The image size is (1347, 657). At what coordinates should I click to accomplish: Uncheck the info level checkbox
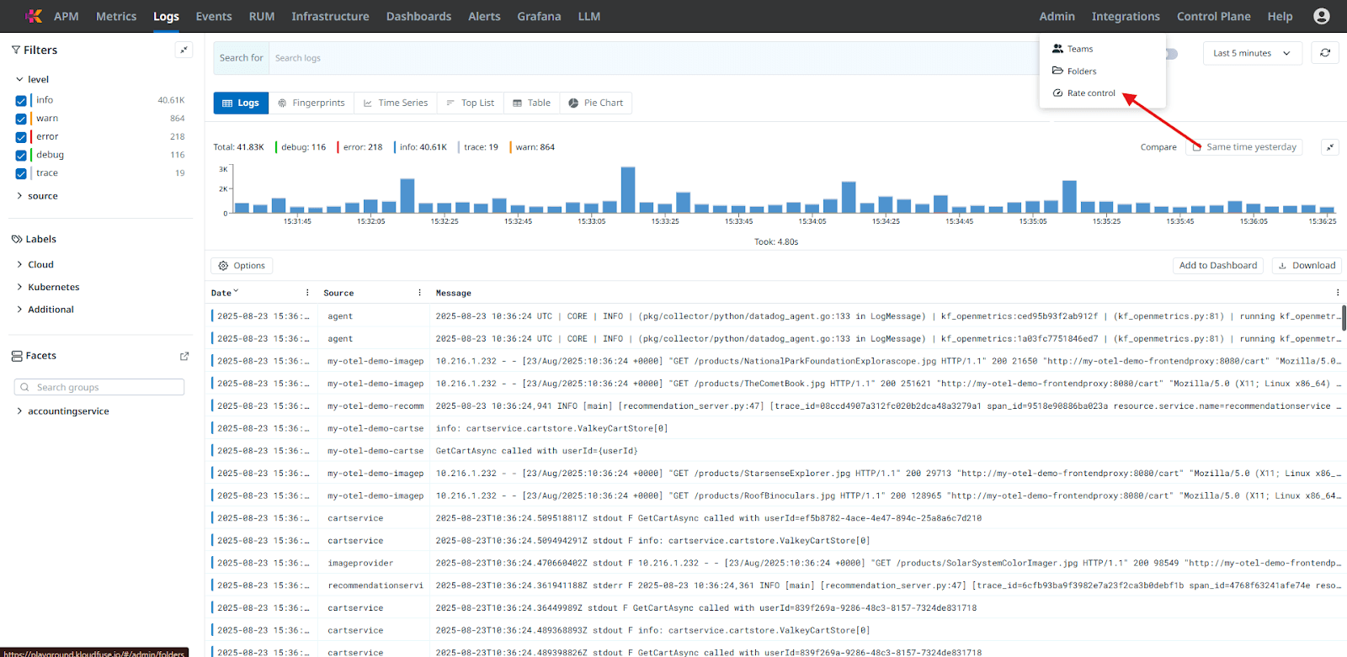tap(21, 100)
